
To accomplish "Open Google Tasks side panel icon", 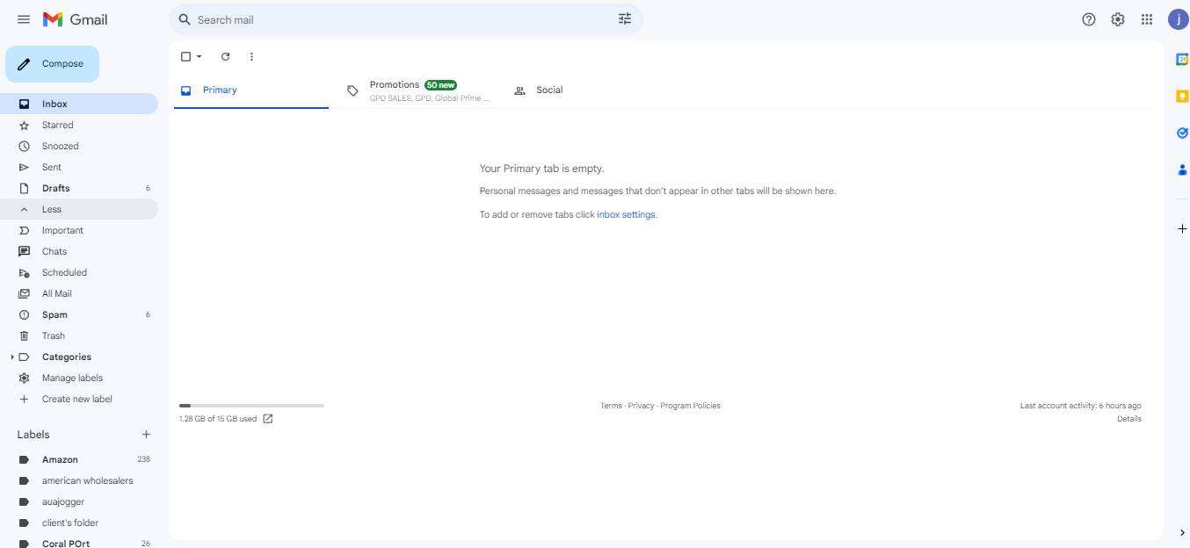I will coord(1182,133).
